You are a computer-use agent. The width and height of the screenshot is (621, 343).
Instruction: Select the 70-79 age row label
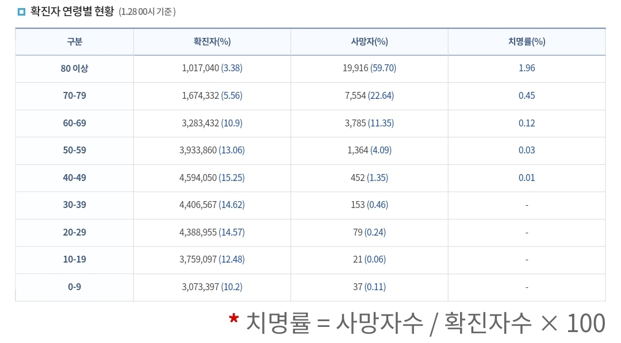tap(74, 96)
